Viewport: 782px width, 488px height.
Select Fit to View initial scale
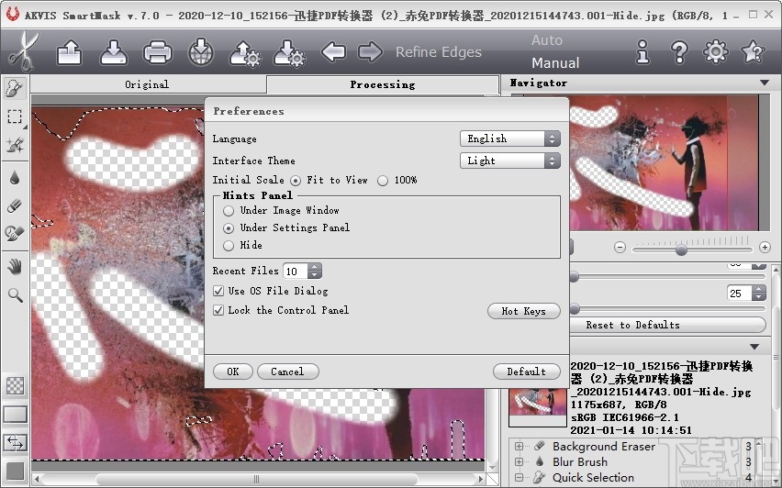point(296,181)
